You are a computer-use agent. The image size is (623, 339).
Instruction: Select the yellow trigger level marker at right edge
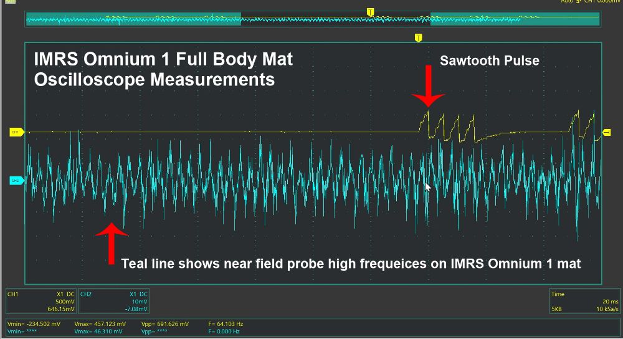click(x=607, y=132)
